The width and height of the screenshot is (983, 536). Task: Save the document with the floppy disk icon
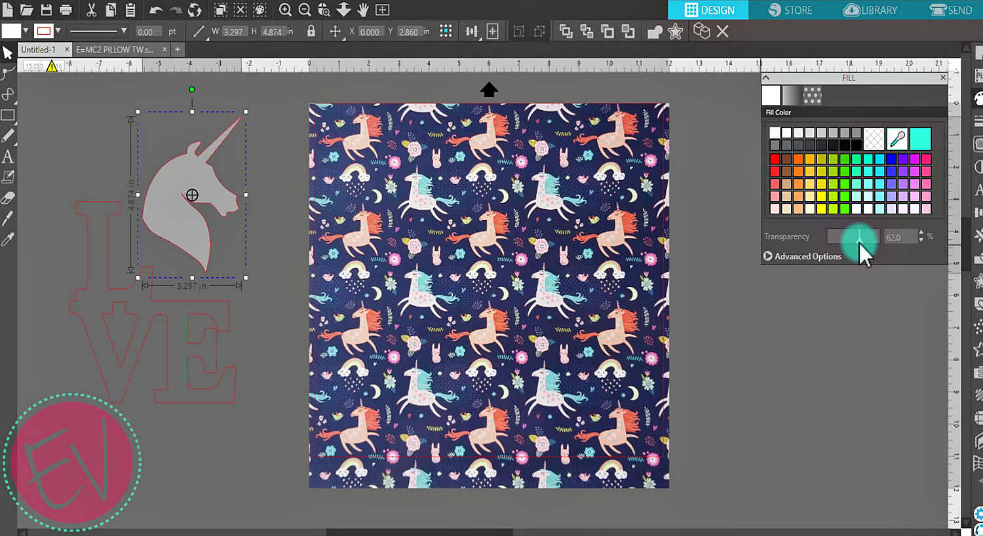[46, 10]
